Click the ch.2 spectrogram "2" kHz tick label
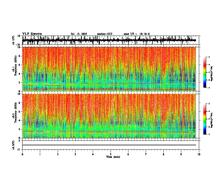The width and height of the screenshot is (224, 173). [x=20, y=129]
